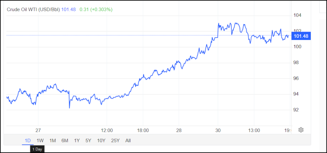Choose the 6M time range
Image resolution: width=327 pixels, height=153 pixels.
[x=65, y=141]
